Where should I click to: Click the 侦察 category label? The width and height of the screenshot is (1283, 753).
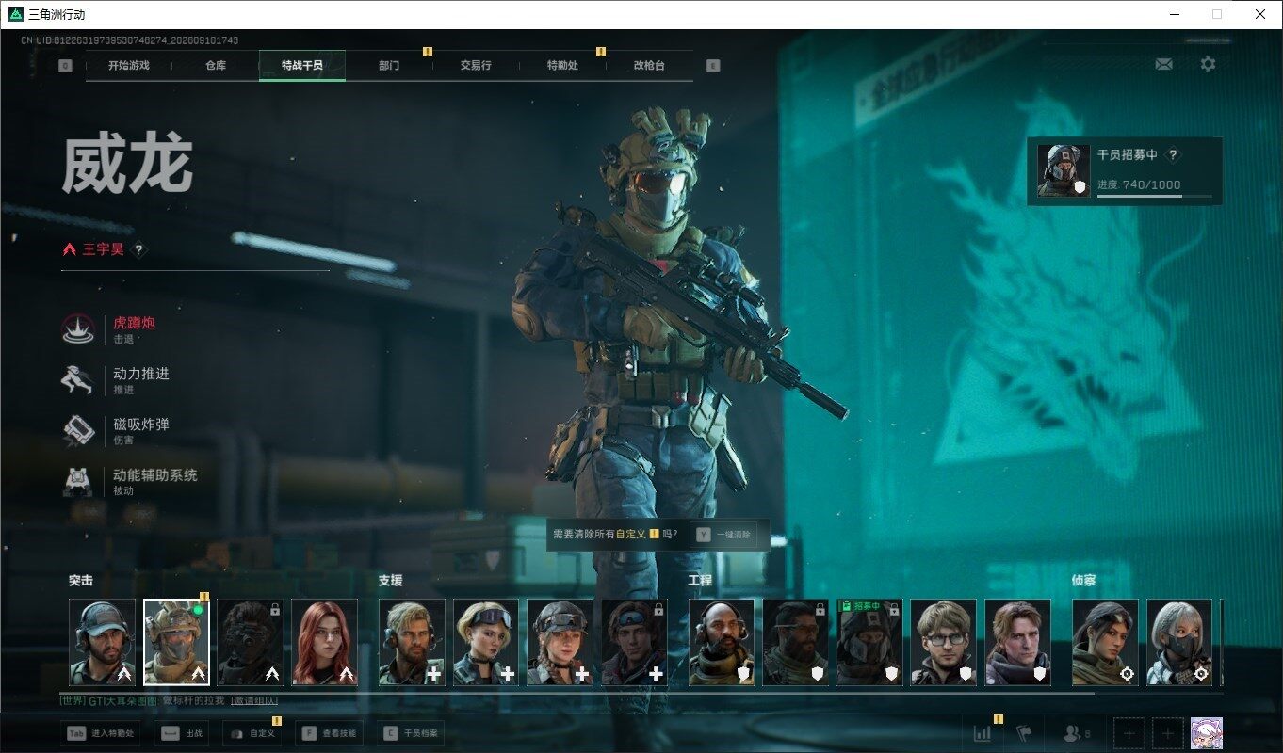pyautogui.click(x=1083, y=581)
